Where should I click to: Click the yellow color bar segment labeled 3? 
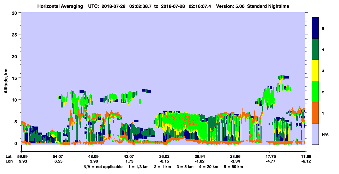315,70
